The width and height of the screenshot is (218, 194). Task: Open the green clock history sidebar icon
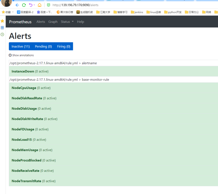click(x=2, y=34)
